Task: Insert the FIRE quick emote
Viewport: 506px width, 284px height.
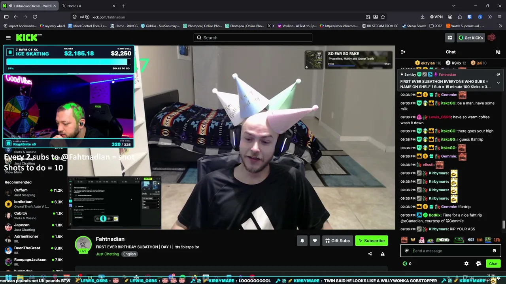Action: (480, 239)
